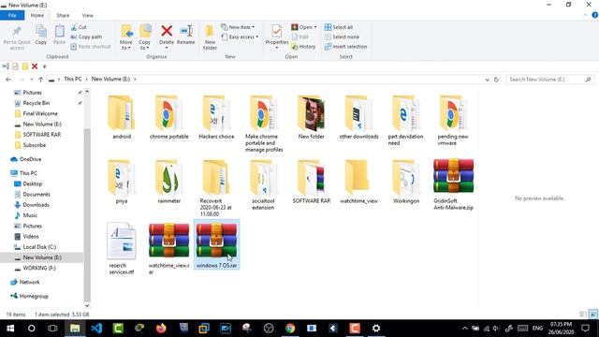Screen dimensions: 599x337
Task: Click the red Delete icon
Action: click(x=167, y=31)
